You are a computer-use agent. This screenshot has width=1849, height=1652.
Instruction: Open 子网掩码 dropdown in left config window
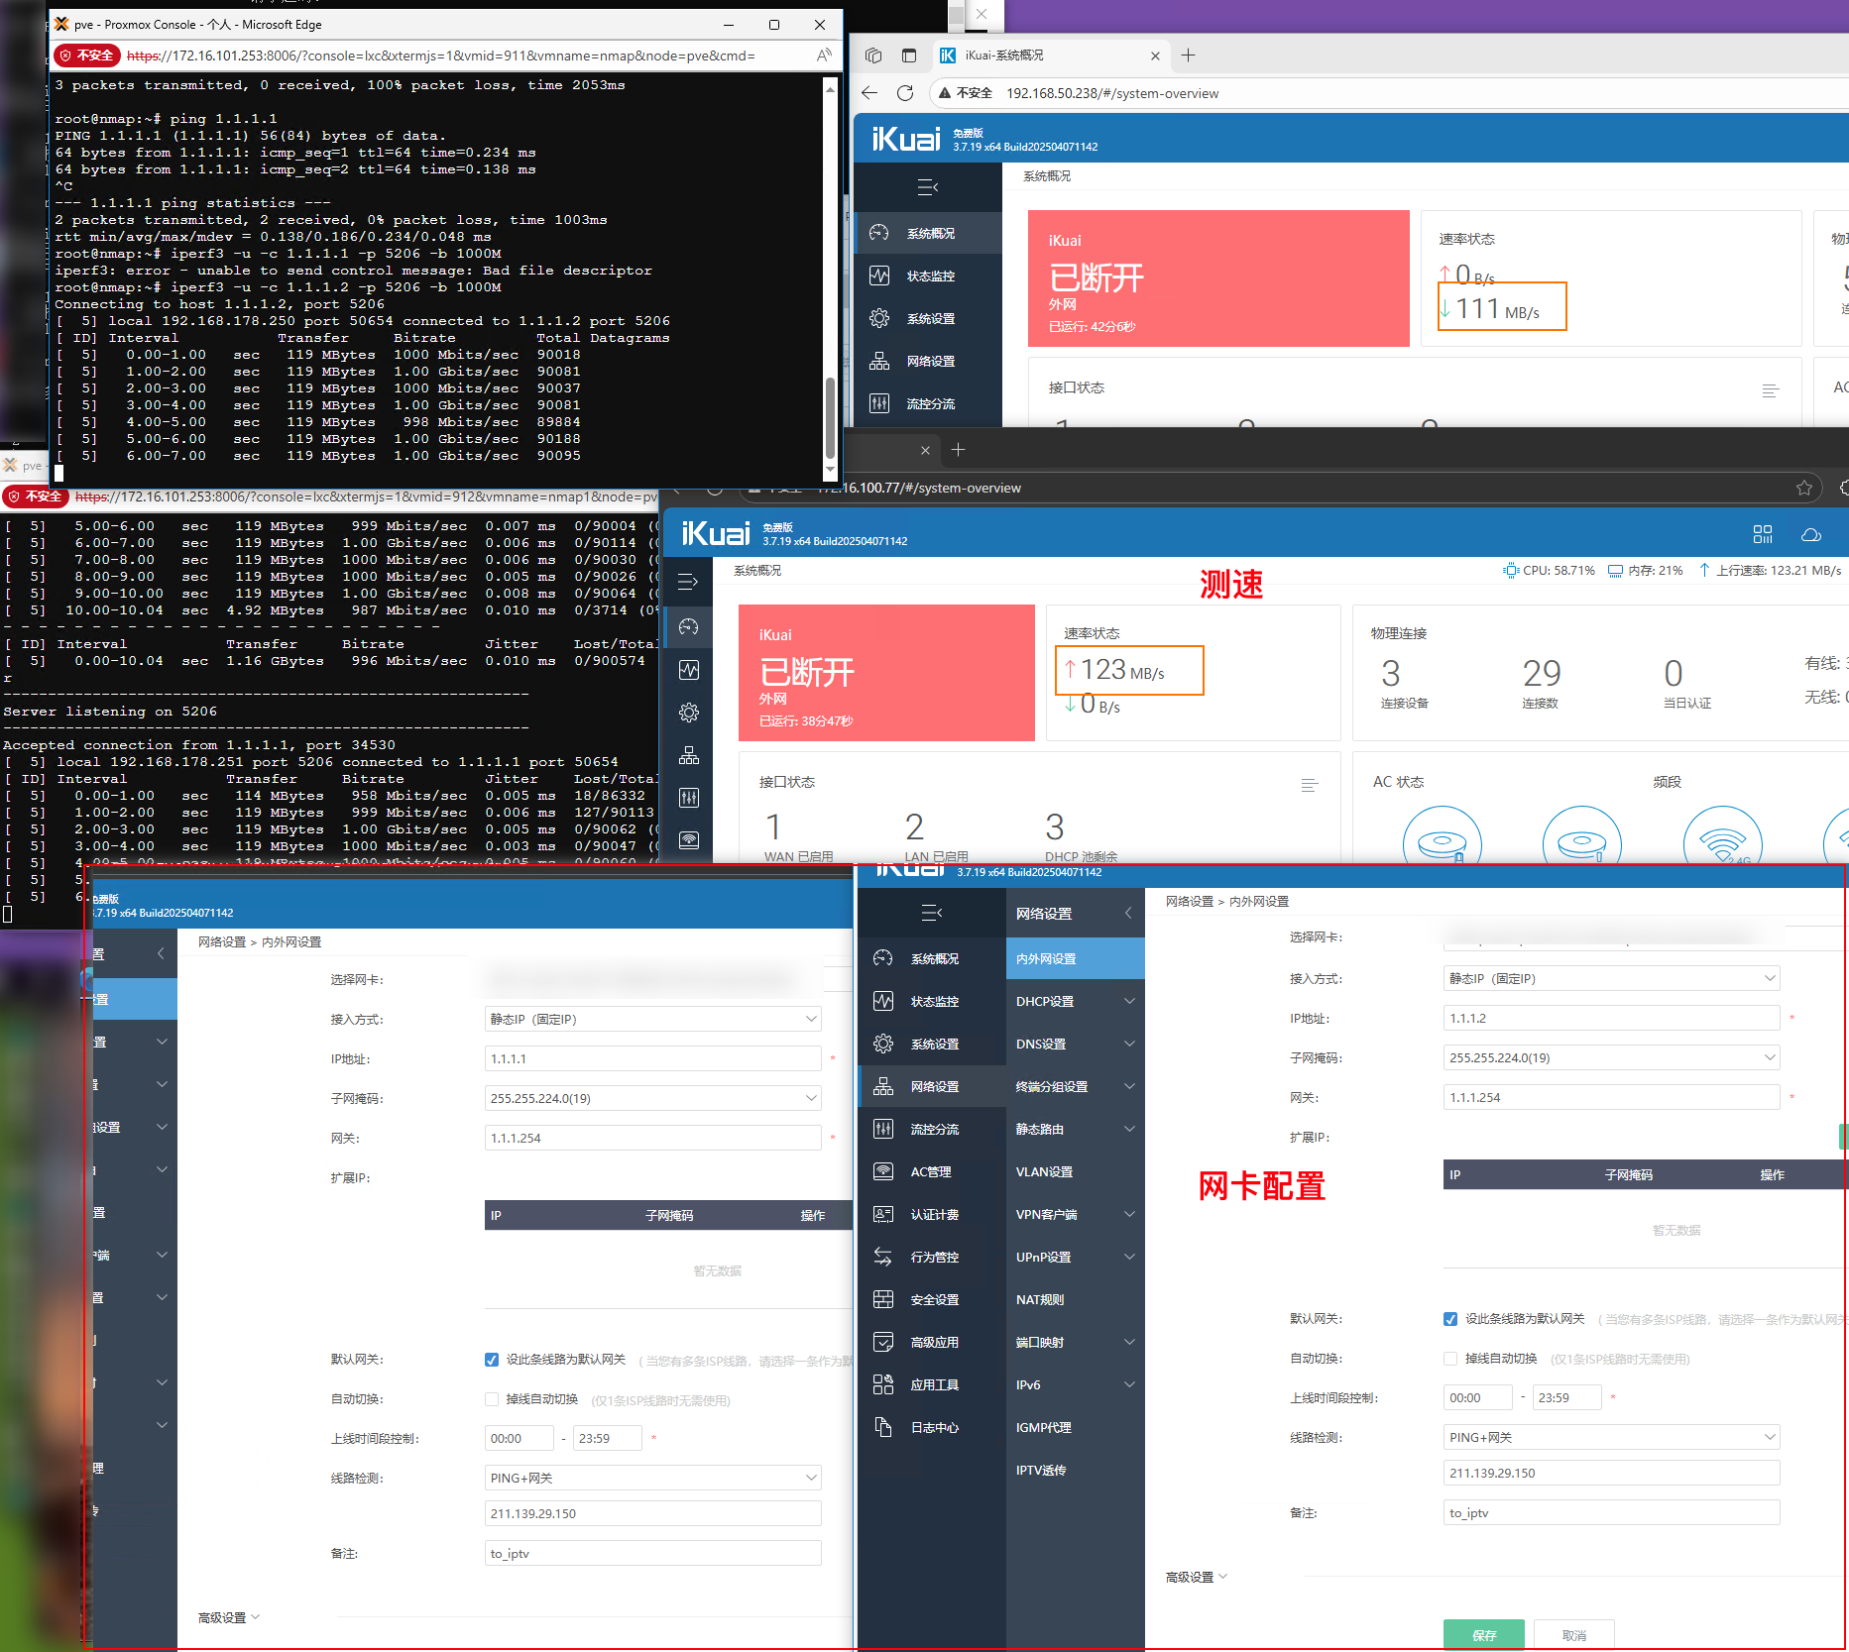[x=652, y=1098]
